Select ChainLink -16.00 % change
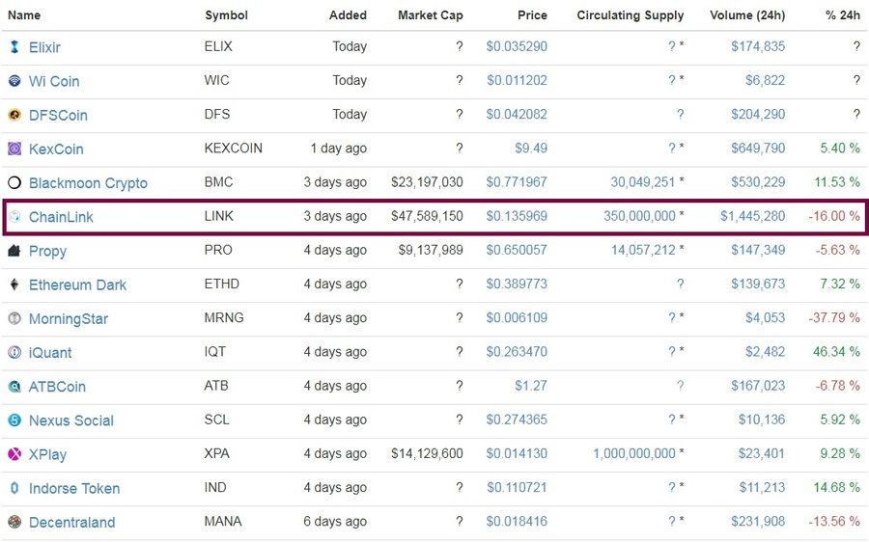869x542 pixels. (834, 216)
